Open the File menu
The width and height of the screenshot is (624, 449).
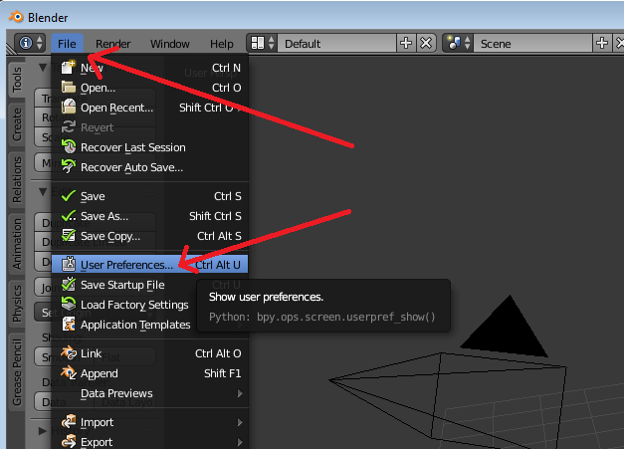pyautogui.click(x=67, y=44)
